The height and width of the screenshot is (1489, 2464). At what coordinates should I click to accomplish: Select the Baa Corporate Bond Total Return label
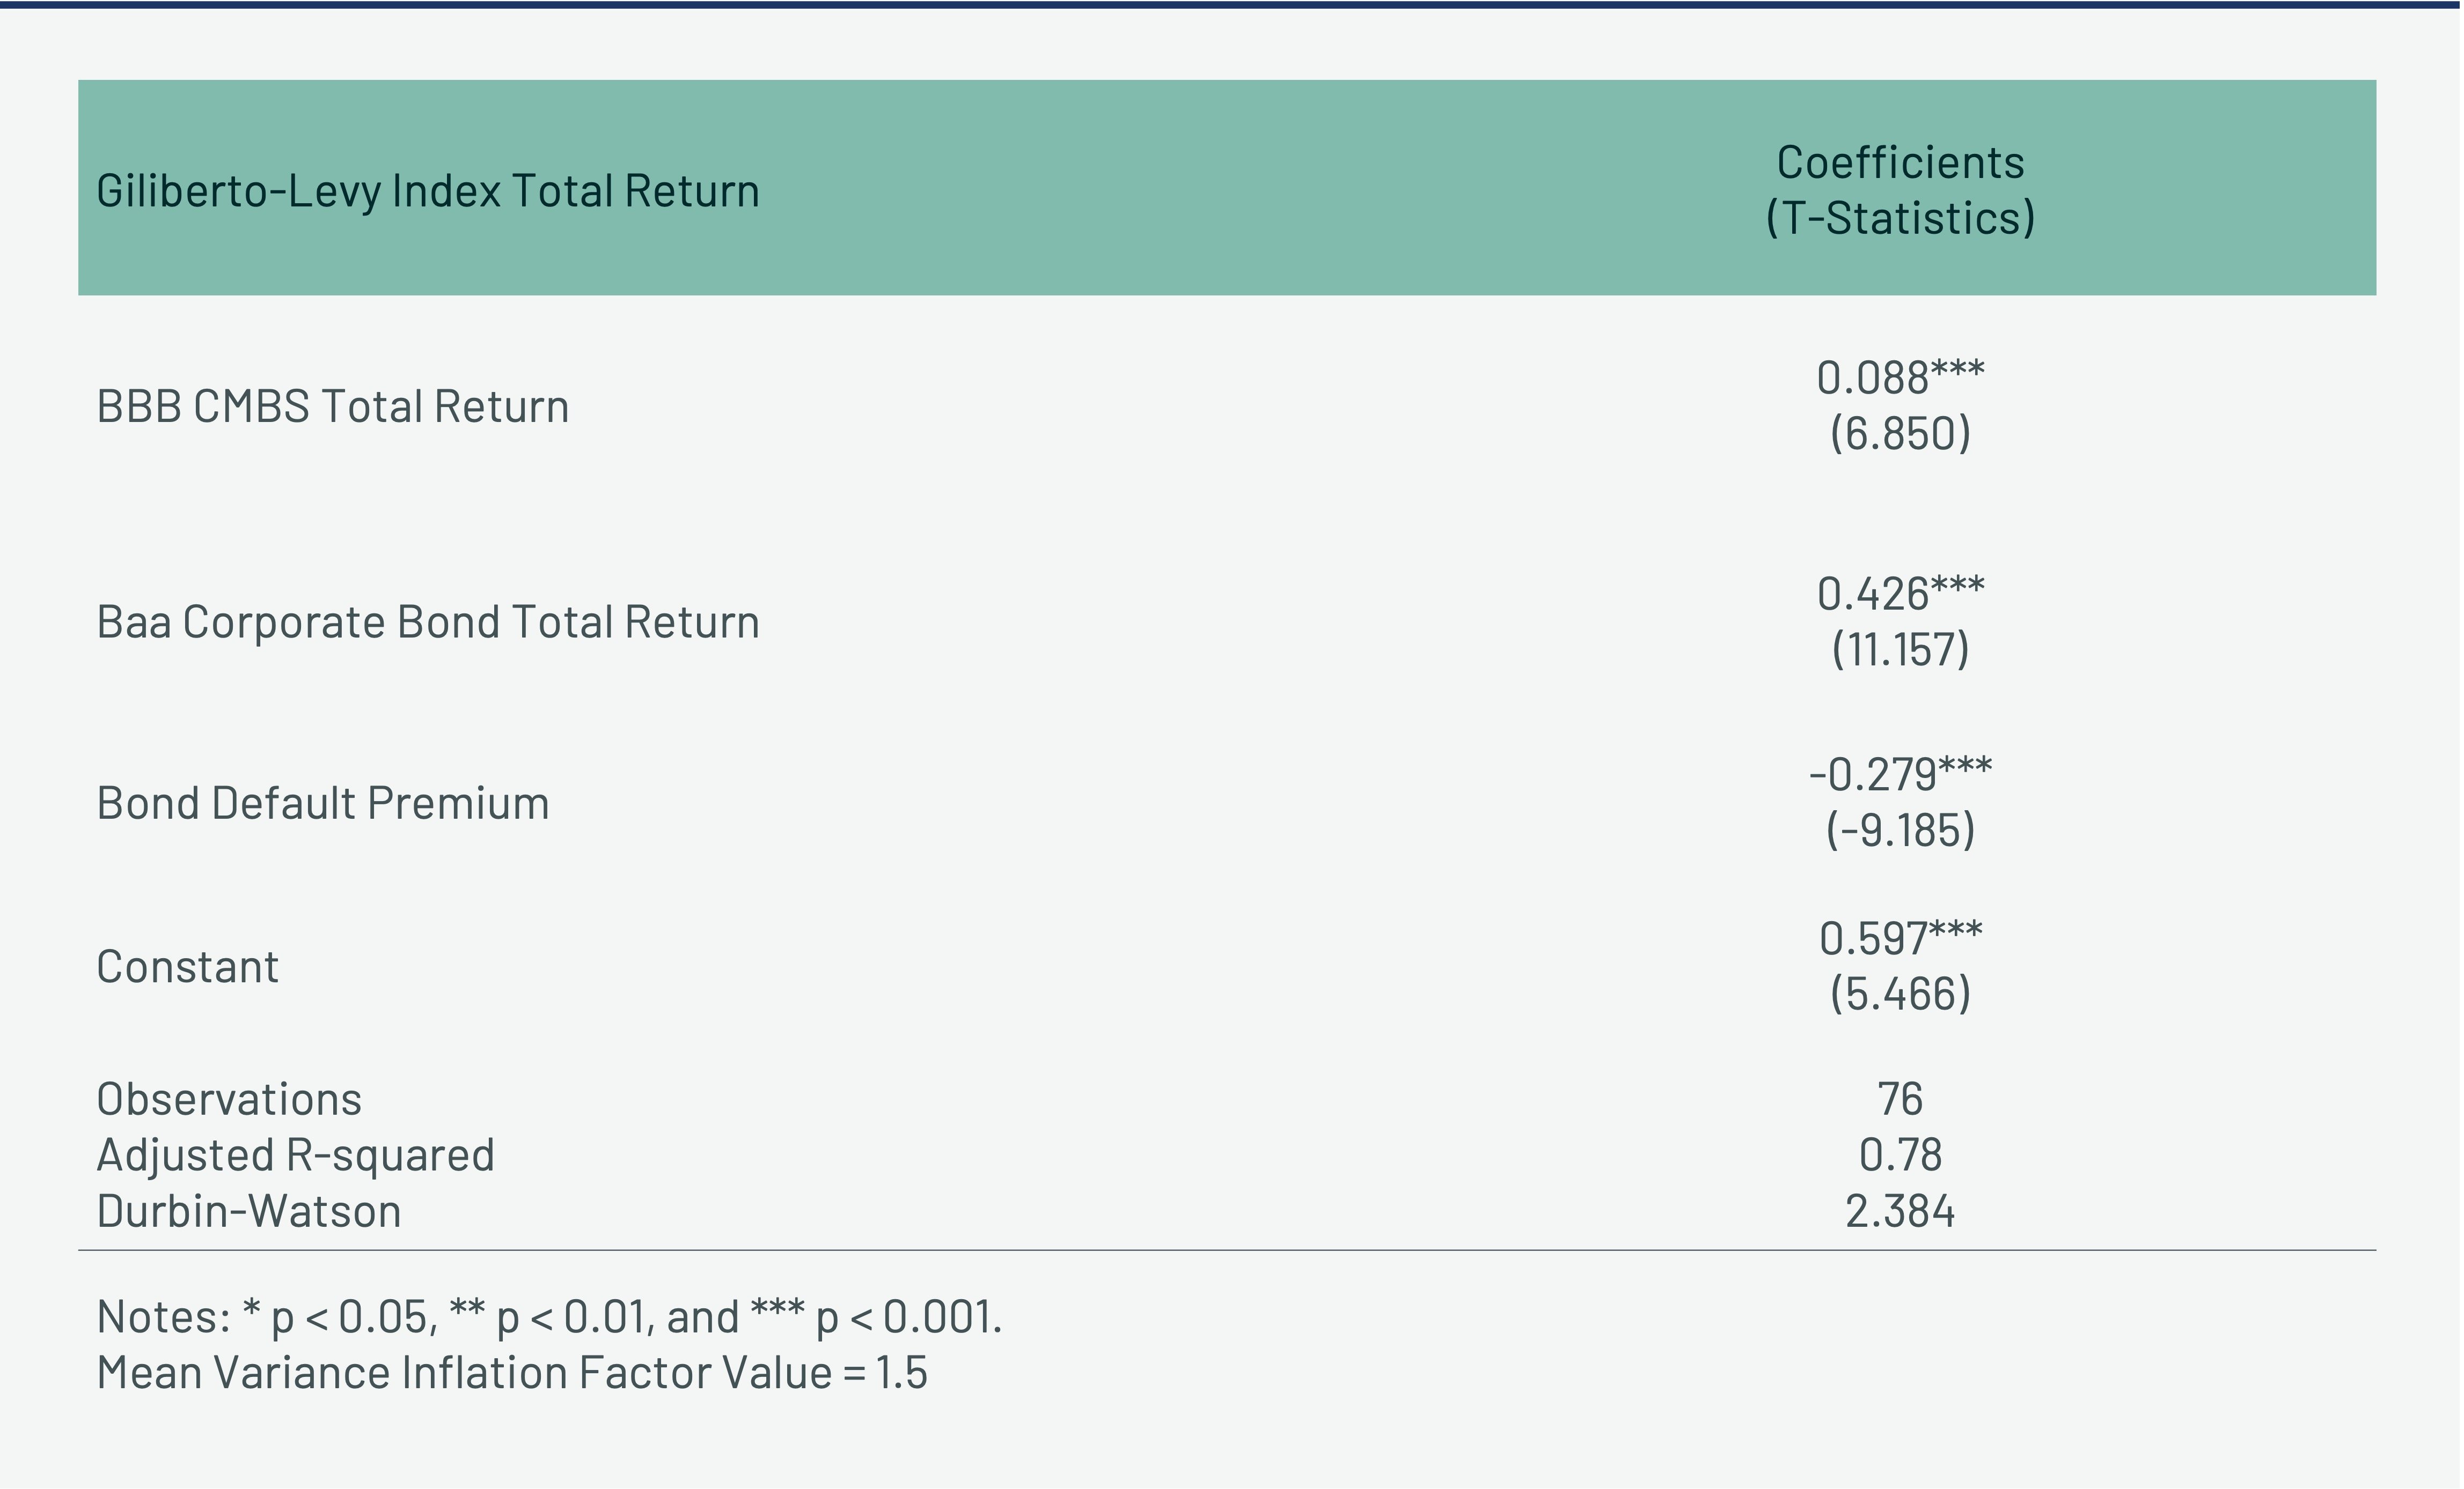427,623
